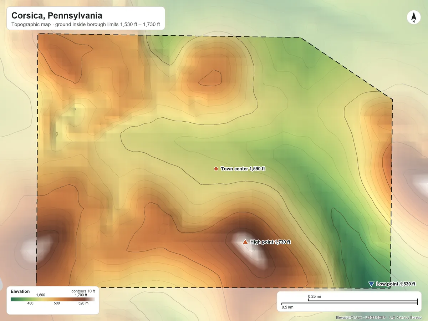Image resolution: width=428 pixels, height=321 pixels.
Task: Click the '0.25 mi' scale bar label
Action: click(x=314, y=296)
